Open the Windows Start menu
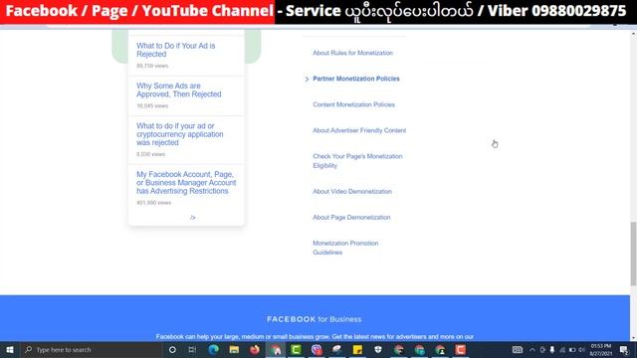This screenshot has height=358, width=637. (x=10, y=350)
